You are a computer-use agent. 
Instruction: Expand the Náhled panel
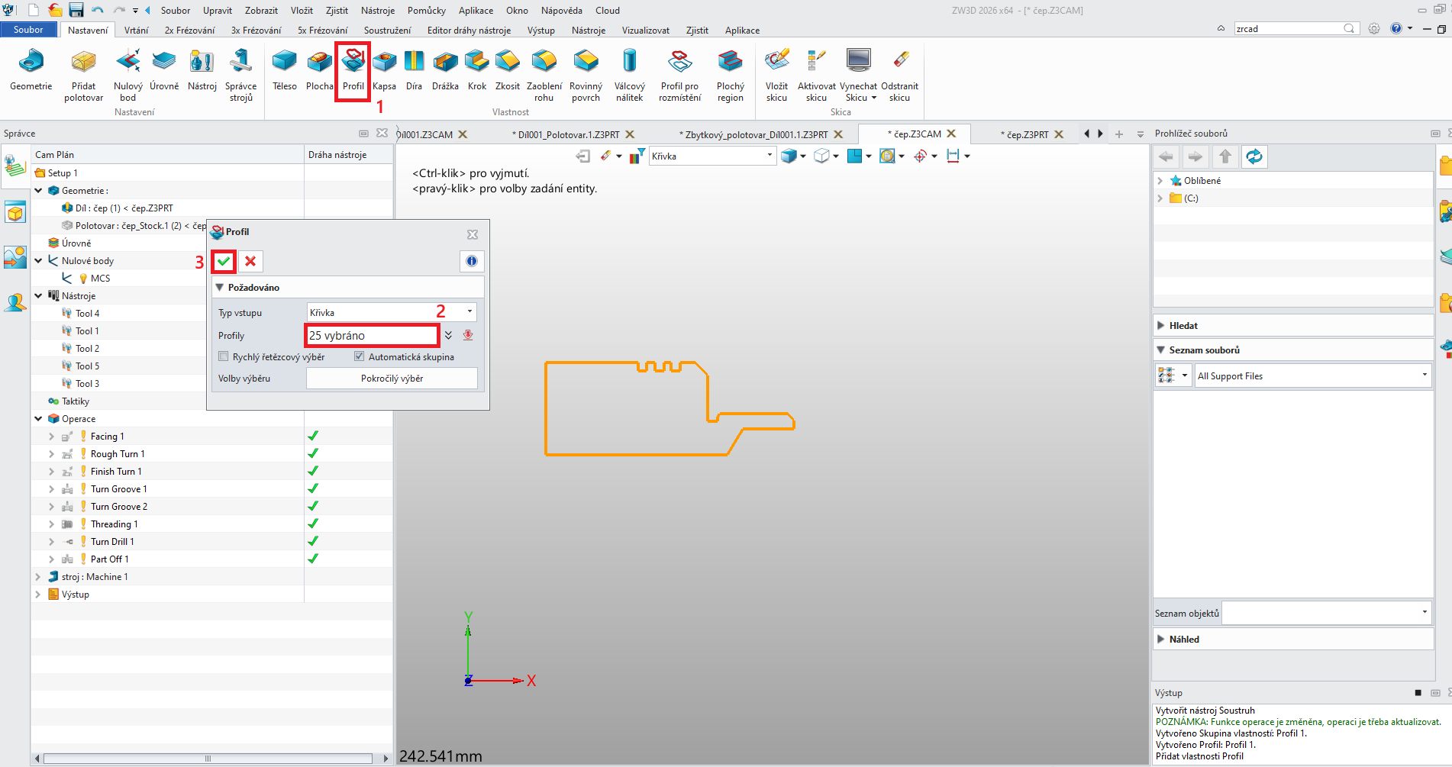pyautogui.click(x=1161, y=639)
